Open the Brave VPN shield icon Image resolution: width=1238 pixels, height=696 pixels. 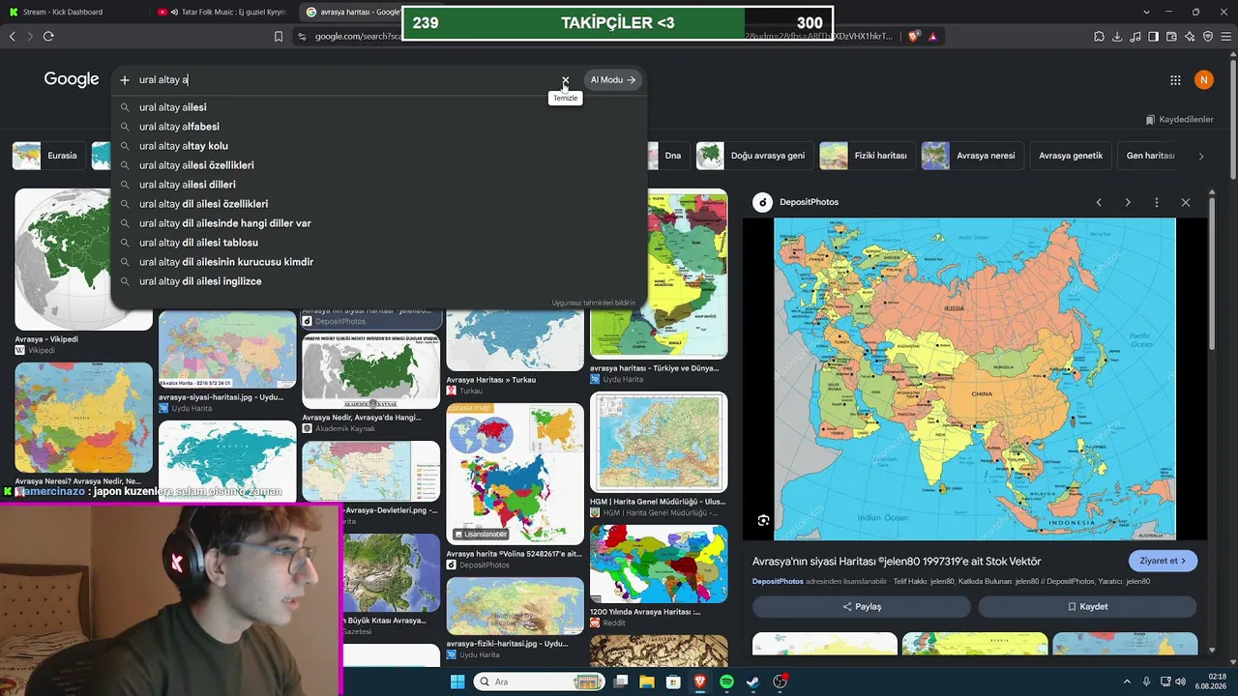coord(1208,37)
